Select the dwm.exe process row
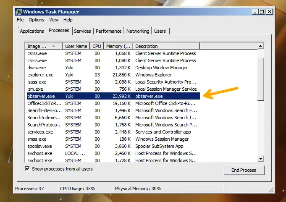This screenshot has height=202, width=286. (113, 68)
